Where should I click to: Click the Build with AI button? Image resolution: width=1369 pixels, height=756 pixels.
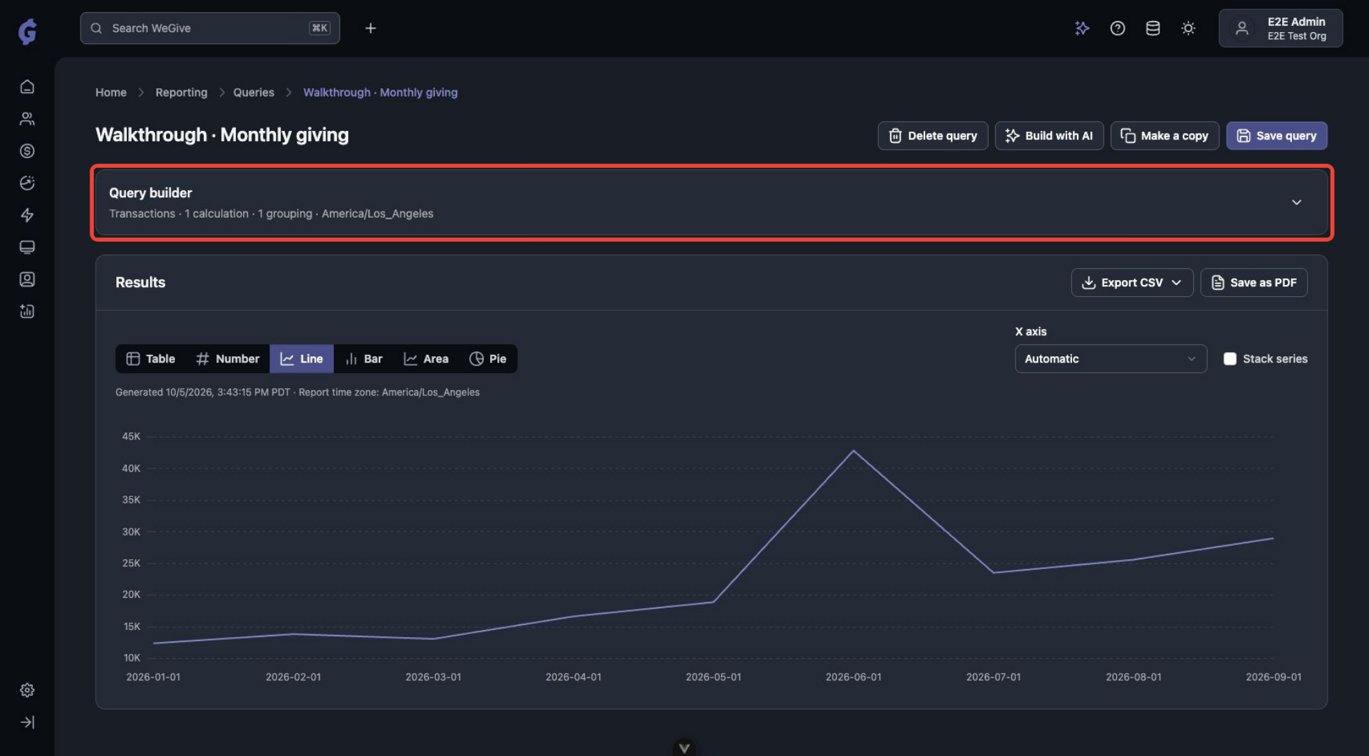pyautogui.click(x=1049, y=136)
